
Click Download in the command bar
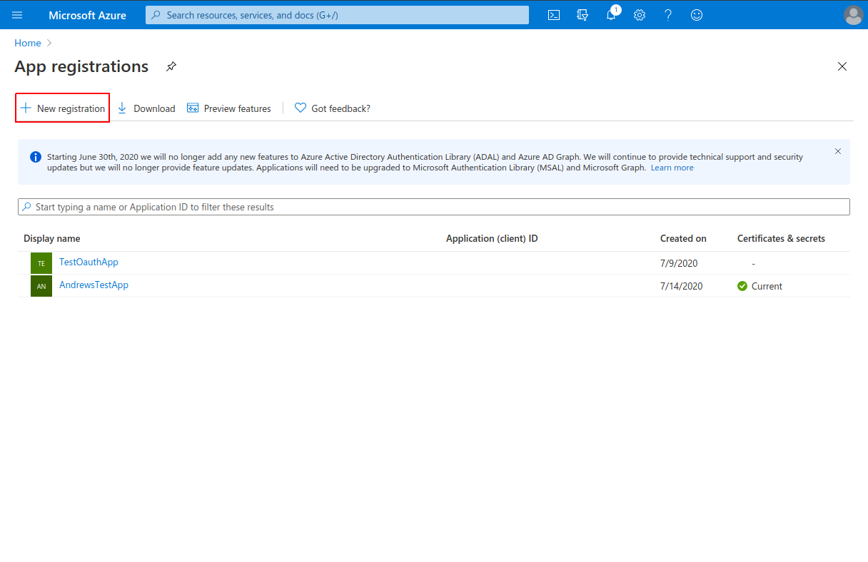pos(146,108)
